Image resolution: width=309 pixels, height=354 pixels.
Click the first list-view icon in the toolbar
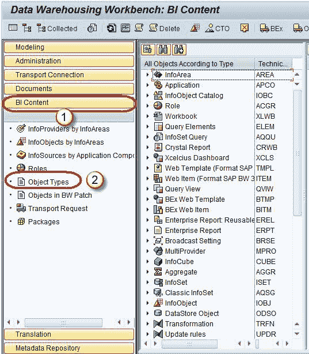point(13,28)
